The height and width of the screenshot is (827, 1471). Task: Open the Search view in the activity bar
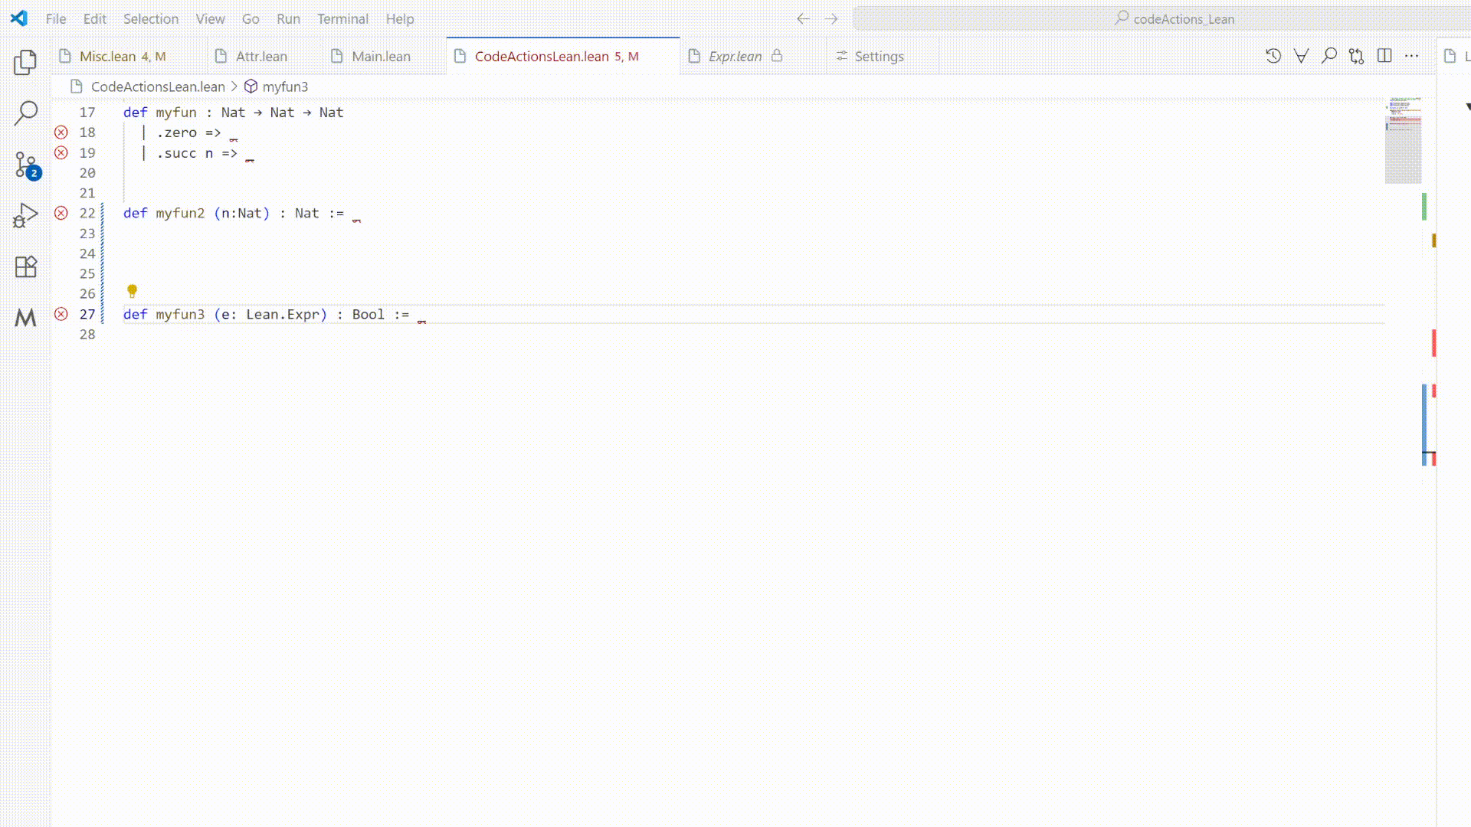pyautogui.click(x=25, y=113)
